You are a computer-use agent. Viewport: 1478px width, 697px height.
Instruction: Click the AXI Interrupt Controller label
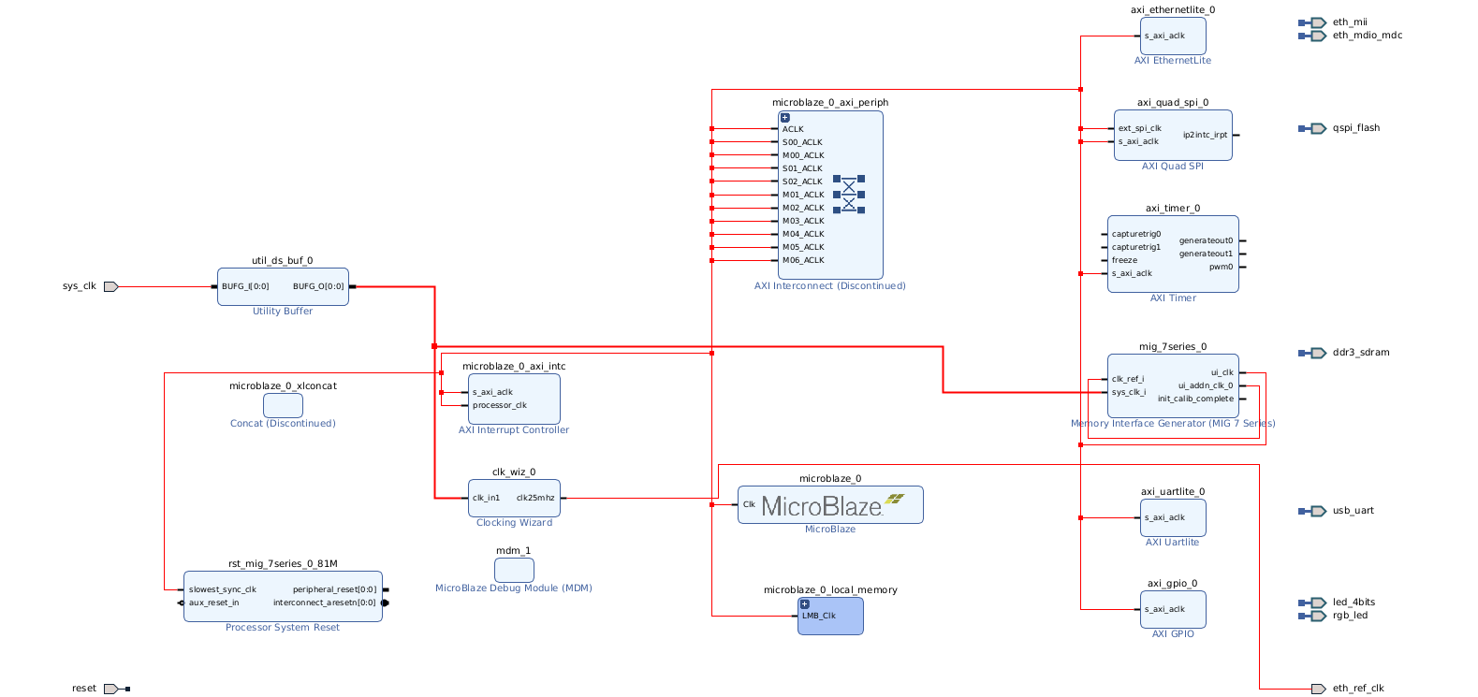(514, 430)
